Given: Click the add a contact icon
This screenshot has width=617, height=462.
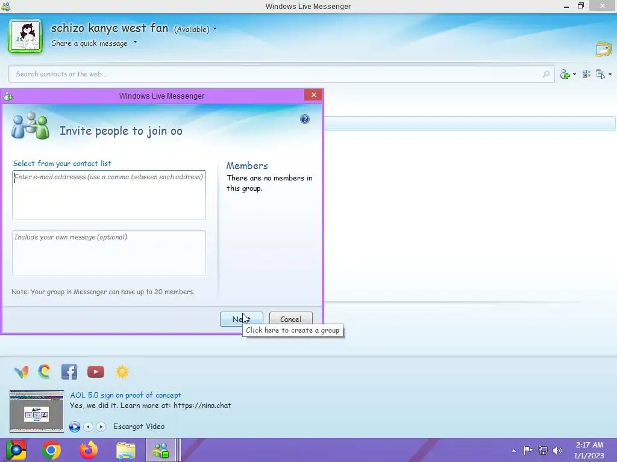Looking at the screenshot, I should 565,74.
